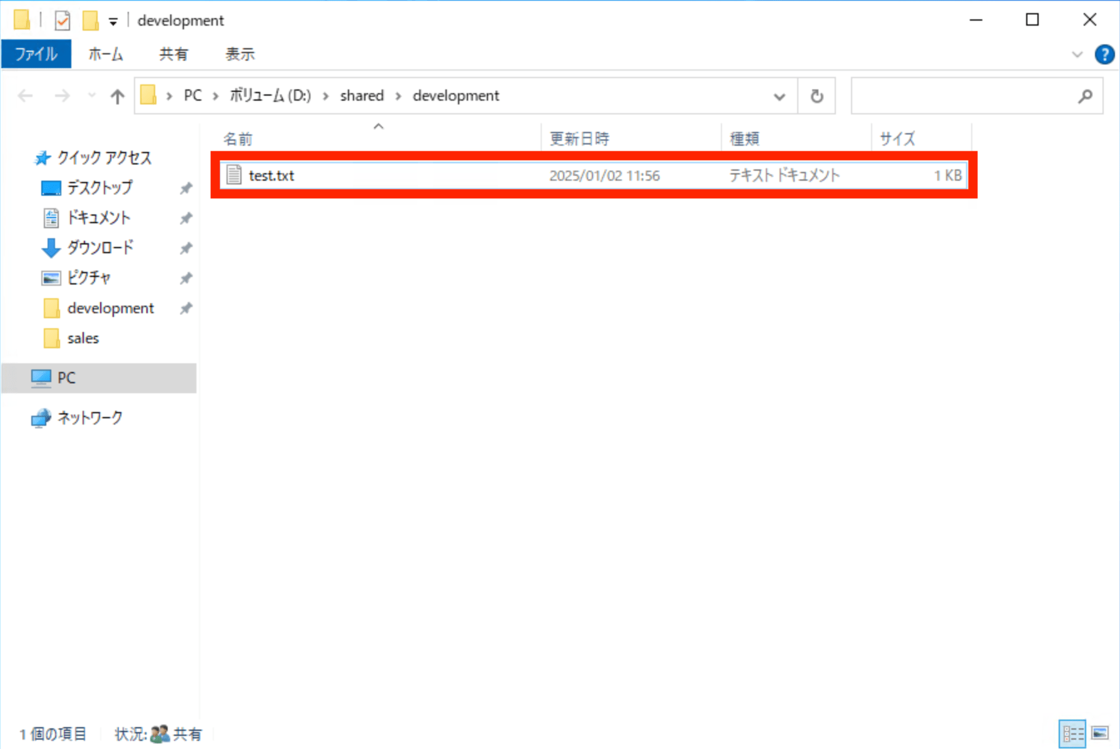Viewport: 1120px width, 749px height.
Task: Click the テキスト ドキュメント type cell
Action: click(x=784, y=176)
